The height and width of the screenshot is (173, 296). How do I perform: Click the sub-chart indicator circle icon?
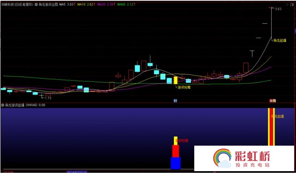pos(3,105)
